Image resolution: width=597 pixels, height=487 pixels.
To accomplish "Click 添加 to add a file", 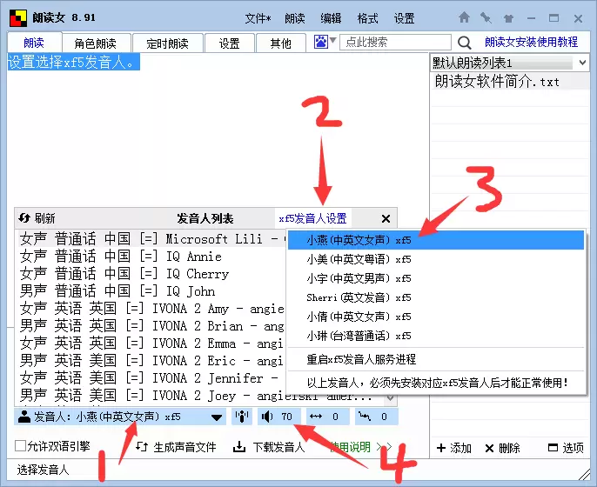I will (x=454, y=448).
